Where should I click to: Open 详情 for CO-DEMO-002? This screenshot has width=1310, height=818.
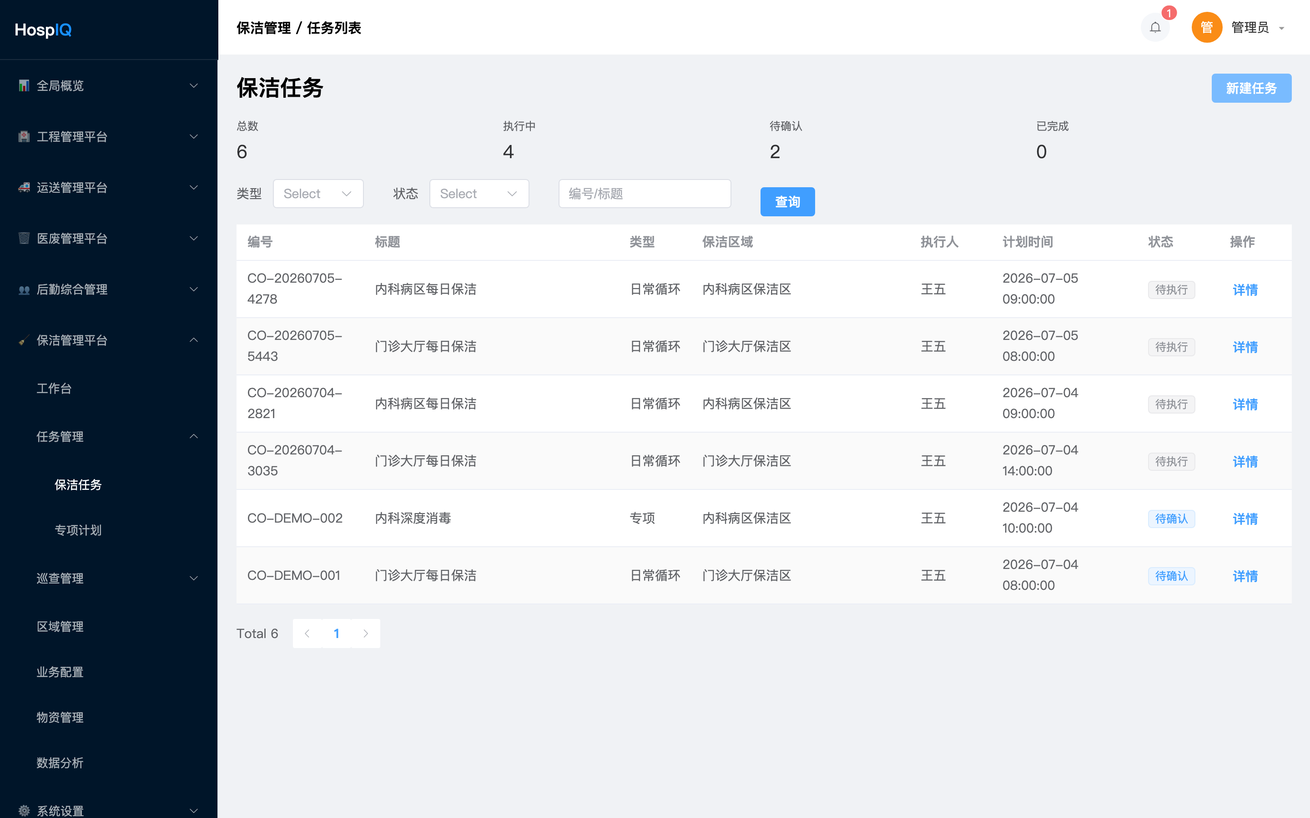(x=1245, y=519)
